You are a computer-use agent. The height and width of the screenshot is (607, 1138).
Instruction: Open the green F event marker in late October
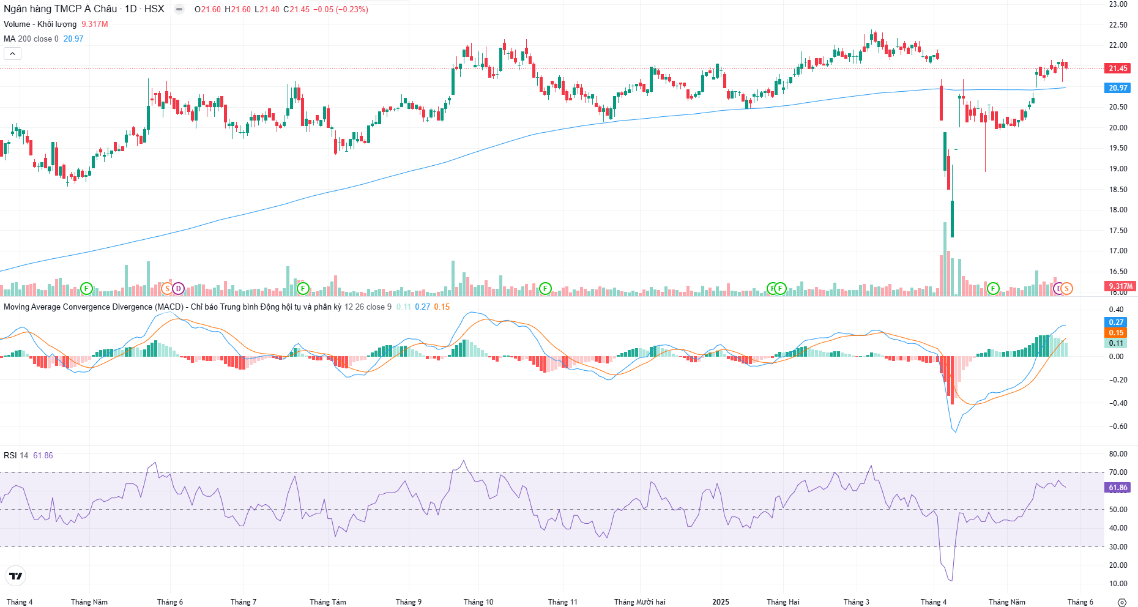pyautogui.click(x=545, y=288)
